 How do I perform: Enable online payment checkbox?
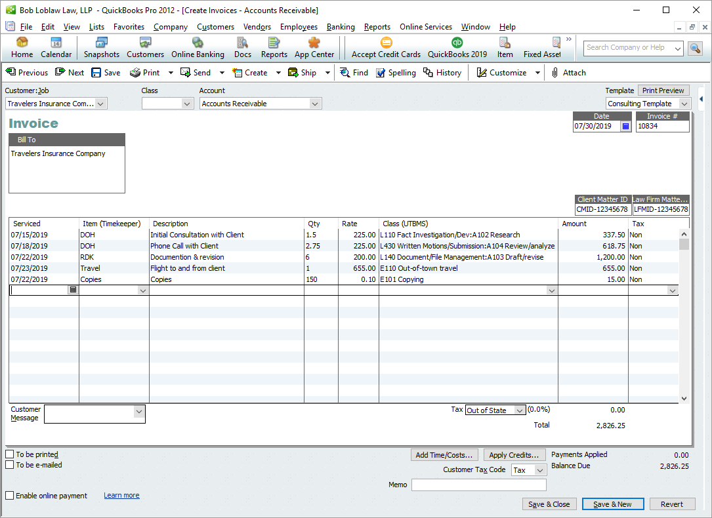click(10, 495)
